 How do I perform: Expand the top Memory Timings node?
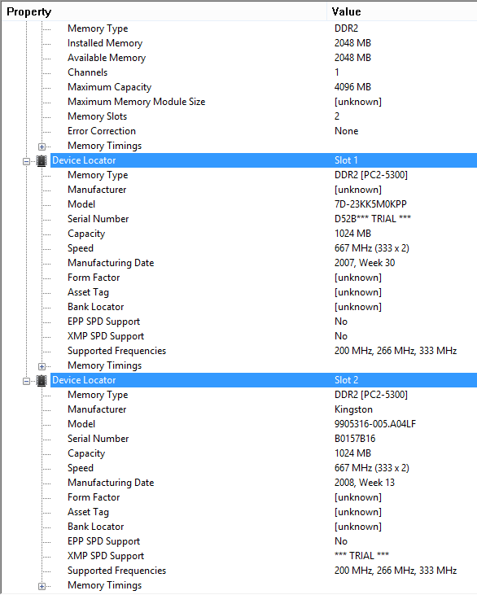click(42, 147)
